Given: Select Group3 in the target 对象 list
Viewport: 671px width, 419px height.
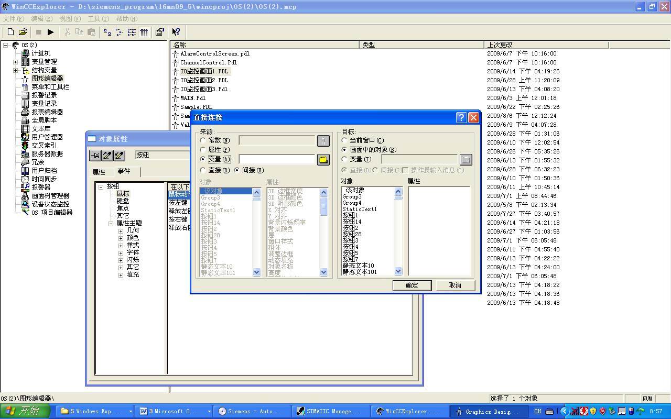Looking at the screenshot, I should [352, 196].
